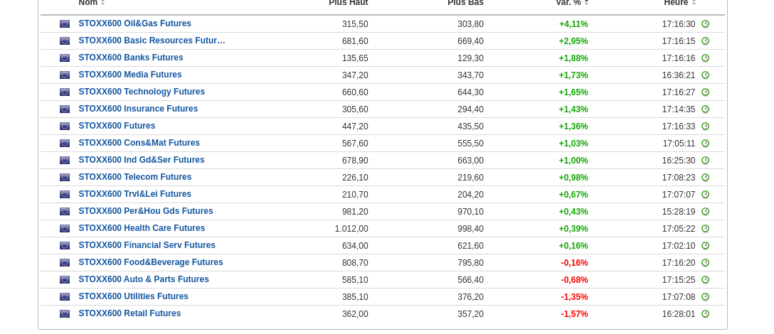This screenshot has height=334, width=774.
Task: Open the STOXX600 Auto & Parts Futures link
Action: 144,280
